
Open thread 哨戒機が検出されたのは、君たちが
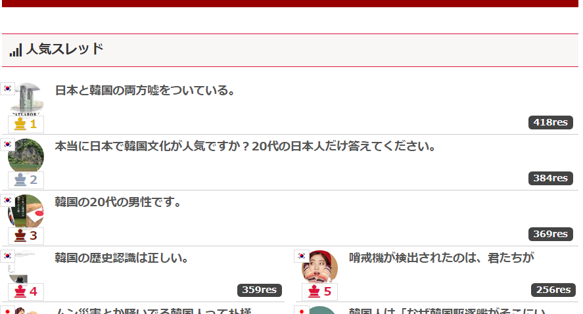click(441, 258)
